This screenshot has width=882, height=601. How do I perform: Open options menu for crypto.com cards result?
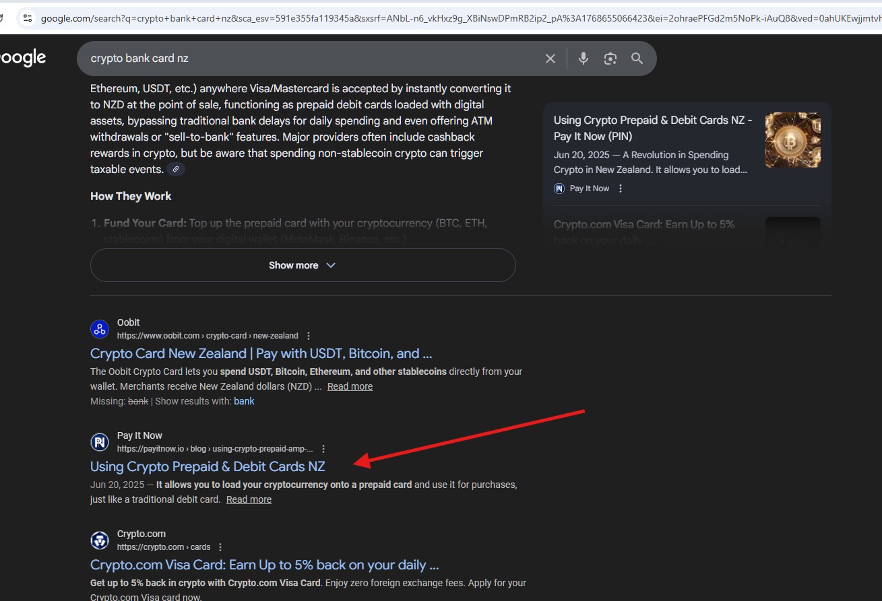click(x=220, y=547)
